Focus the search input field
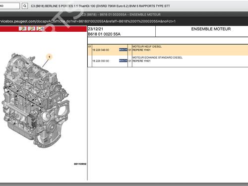Image resolution: width=248 pixels, height=186 pixels. pos(9,6)
